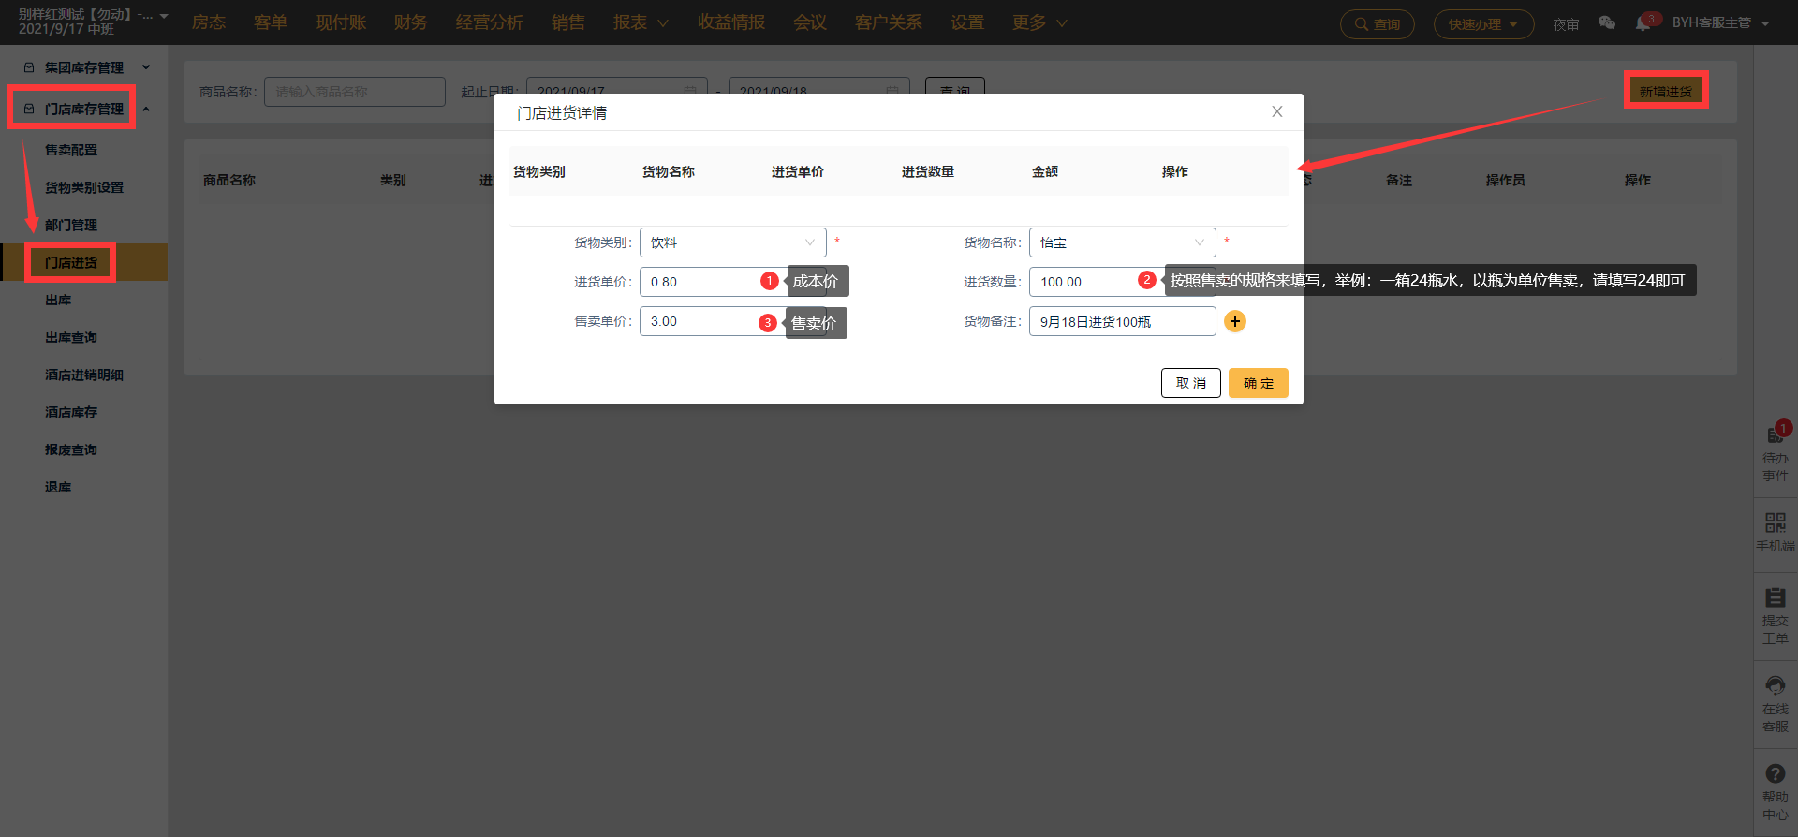Click the 商品名称 search input
Screen dimensions: 1798x837
355,92
